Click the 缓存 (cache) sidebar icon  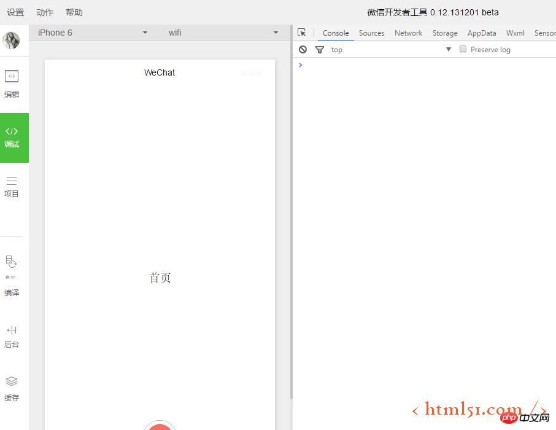click(x=12, y=387)
